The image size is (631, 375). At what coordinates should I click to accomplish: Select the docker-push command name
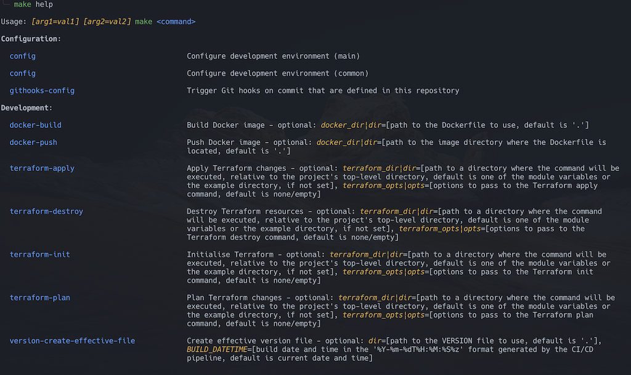[x=33, y=142]
